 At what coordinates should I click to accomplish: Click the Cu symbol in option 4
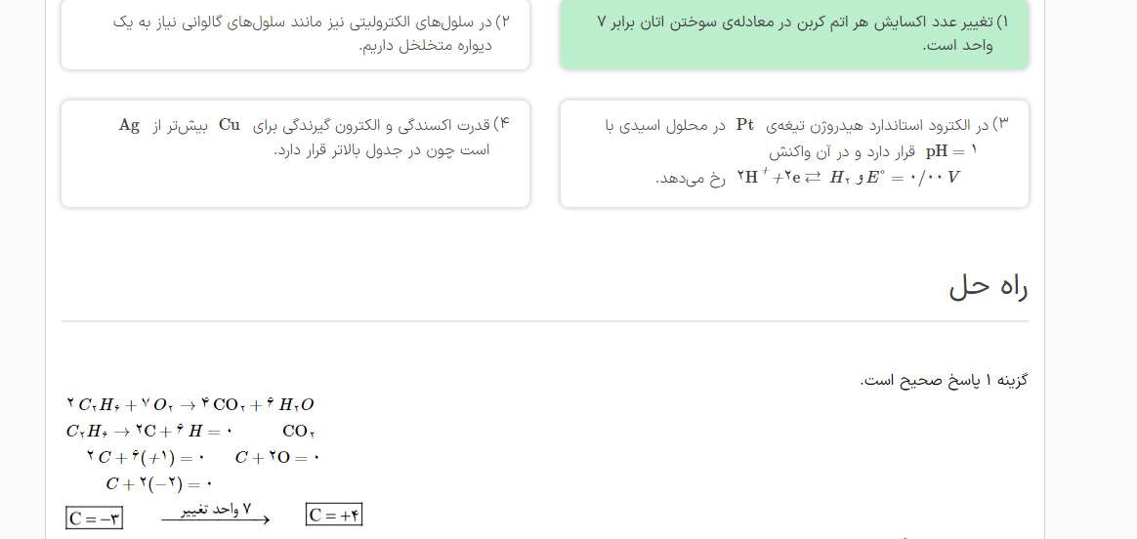point(230,125)
